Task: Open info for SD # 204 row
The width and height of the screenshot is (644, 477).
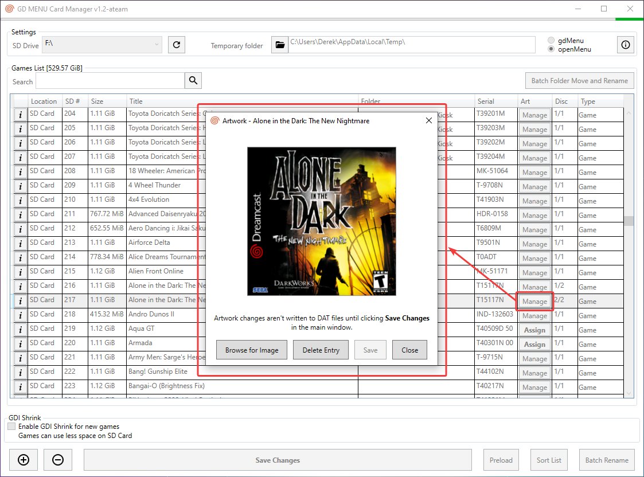Action: click(21, 115)
